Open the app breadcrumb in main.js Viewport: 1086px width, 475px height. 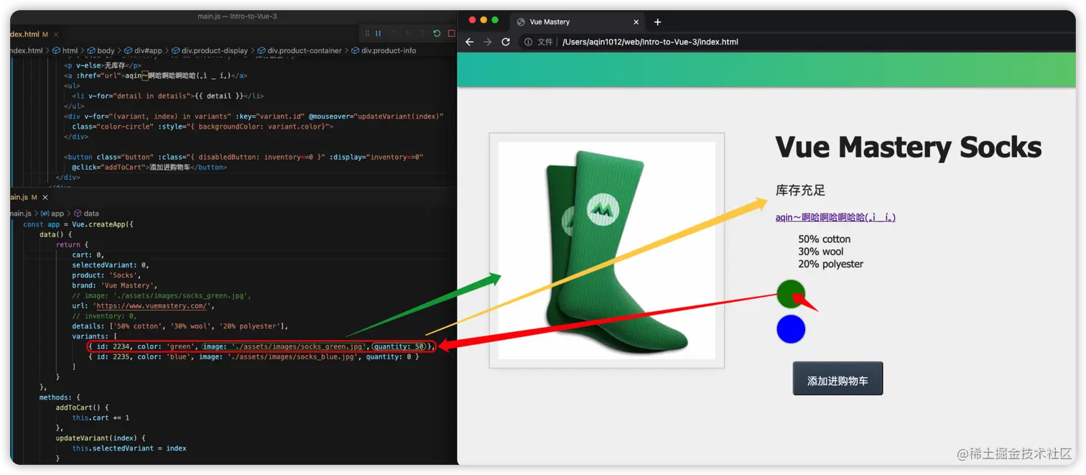[52, 213]
